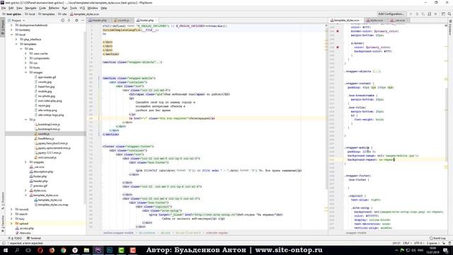Open Project panel settings gear
This screenshot has width=453, height=255.
tap(76, 21)
